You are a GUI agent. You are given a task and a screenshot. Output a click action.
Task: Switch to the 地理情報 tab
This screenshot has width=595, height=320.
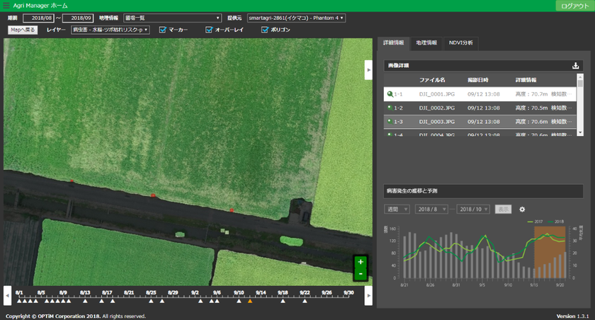426,43
